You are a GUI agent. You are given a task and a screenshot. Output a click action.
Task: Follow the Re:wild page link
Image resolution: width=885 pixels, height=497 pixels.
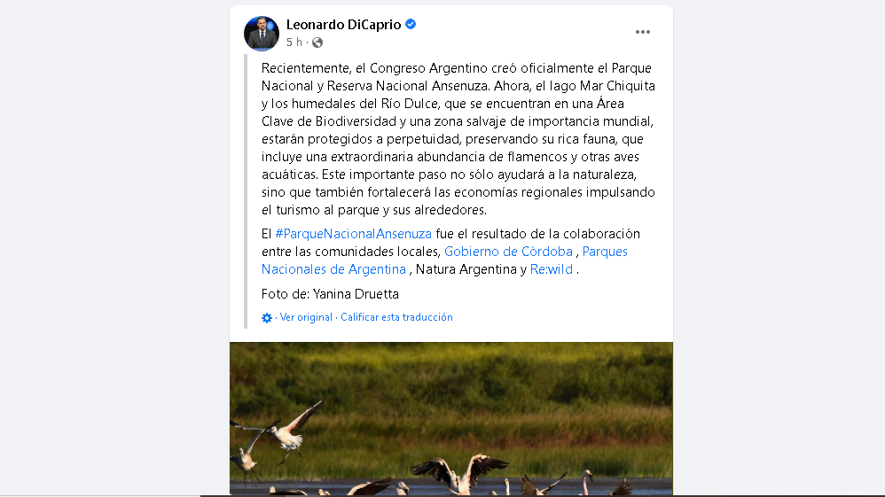(552, 269)
